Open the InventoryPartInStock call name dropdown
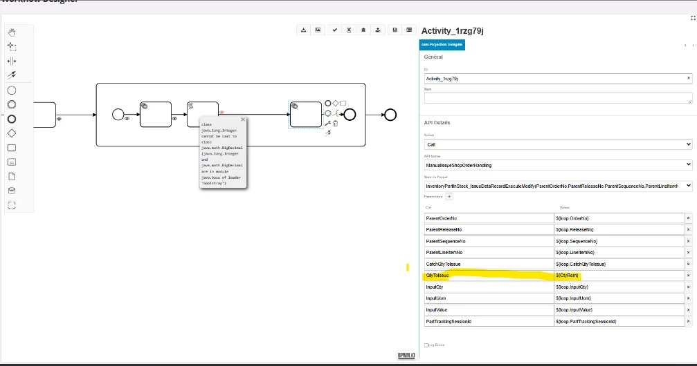The height and width of the screenshot is (366, 697). pyautogui.click(x=557, y=186)
